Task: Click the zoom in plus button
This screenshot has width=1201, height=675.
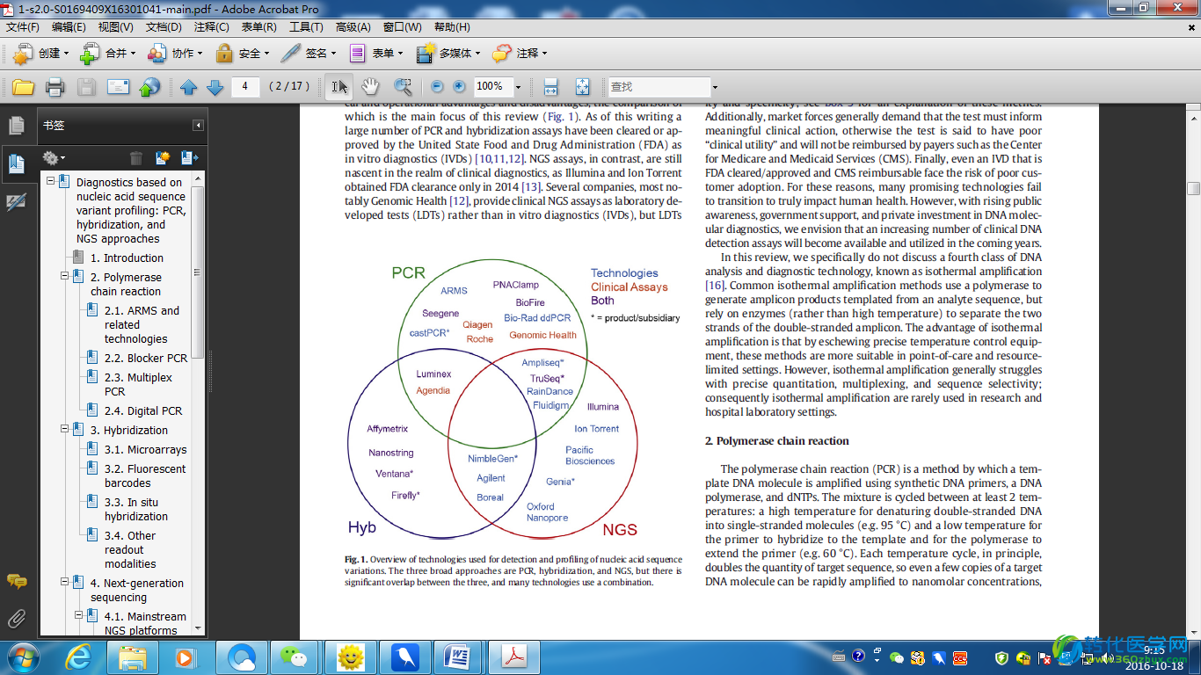Action: pos(459,87)
